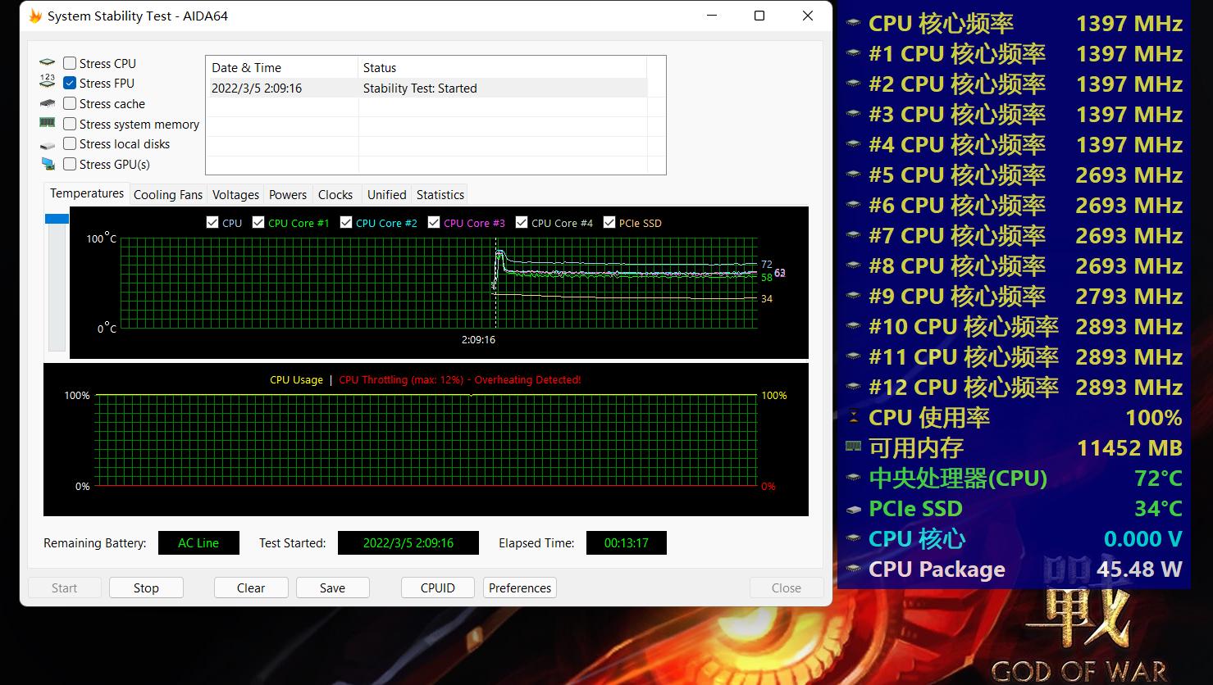Click the RAM module icon beside Stress system memory
This screenshot has height=685, width=1213.
(x=48, y=123)
